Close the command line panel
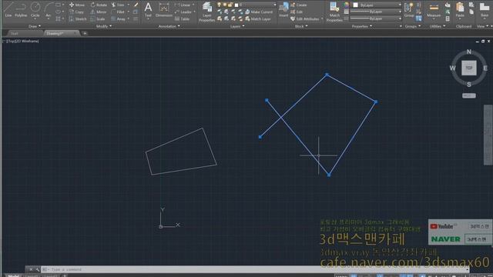The height and width of the screenshot is (277, 493). click(x=31, y=269)
